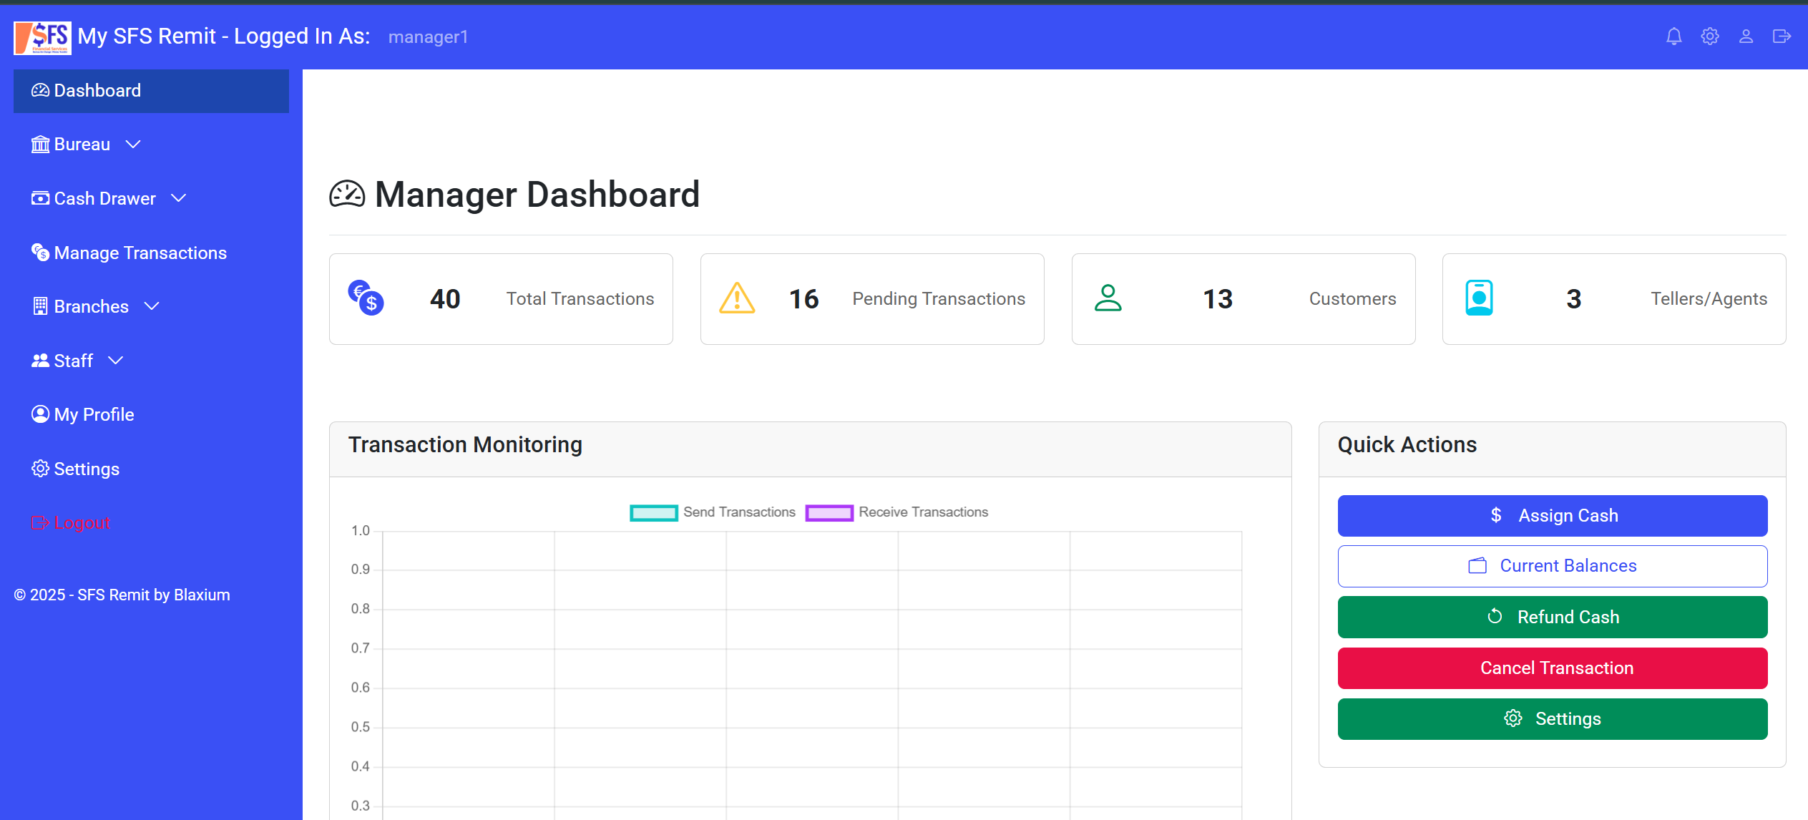Viewport: 1808px width, 820px height.
Task: Click the red Cancel Transaction button
Action: click(x=1552, y=668)
